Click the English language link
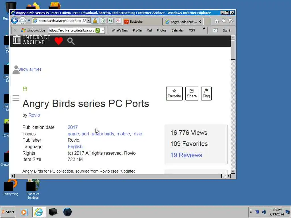 [x=75, y=147]
